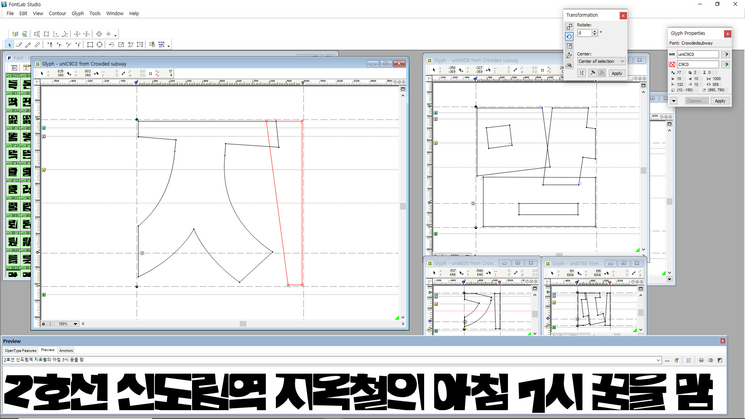
Task: Select the Add corner point pen tool
Action: pyautogui.click(x=59, y=45)
